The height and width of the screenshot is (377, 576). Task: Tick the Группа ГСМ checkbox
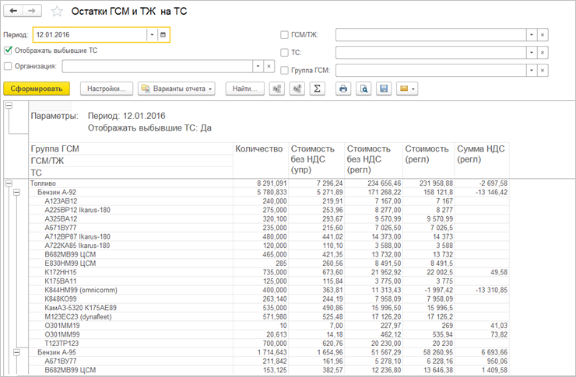coord(284,70)
